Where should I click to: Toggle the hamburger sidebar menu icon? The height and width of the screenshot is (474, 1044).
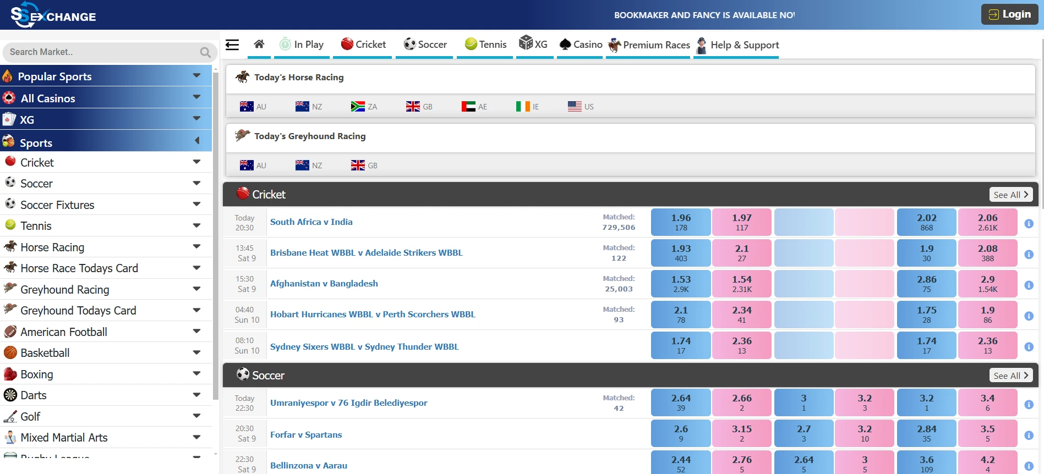[x=232, y=45]
